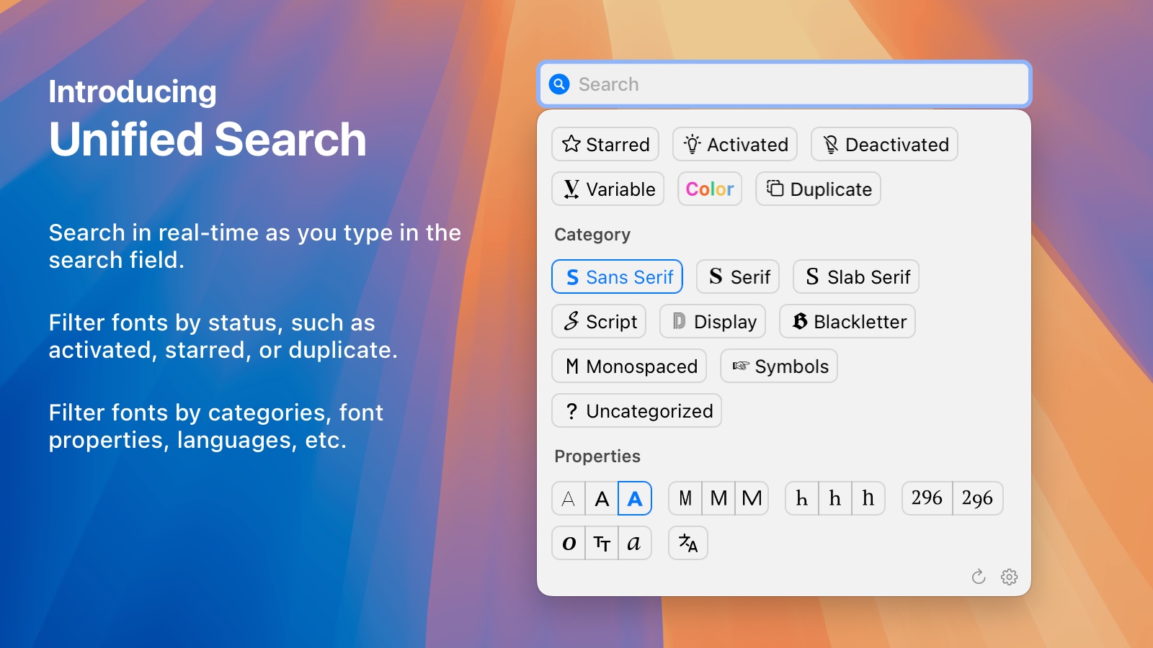Select old-style figures 296 option
Viewport: 1153px width, 648px height.
coord(977,499)
